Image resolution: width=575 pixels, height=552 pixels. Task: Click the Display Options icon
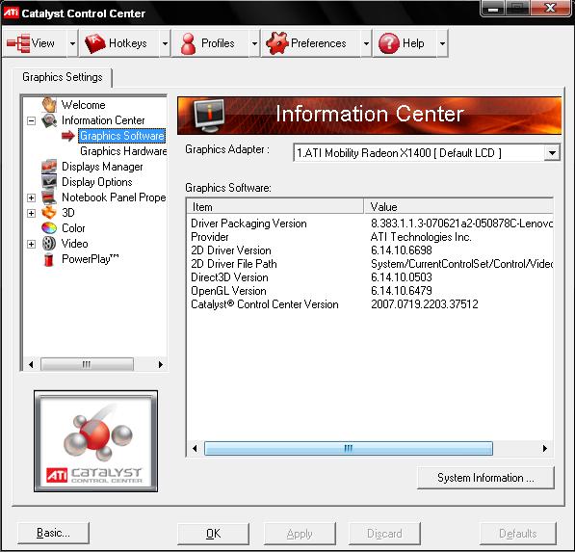(x=49, y=181)
